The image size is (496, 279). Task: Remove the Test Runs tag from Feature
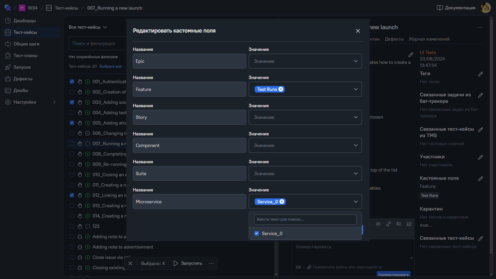click(281, 89)
